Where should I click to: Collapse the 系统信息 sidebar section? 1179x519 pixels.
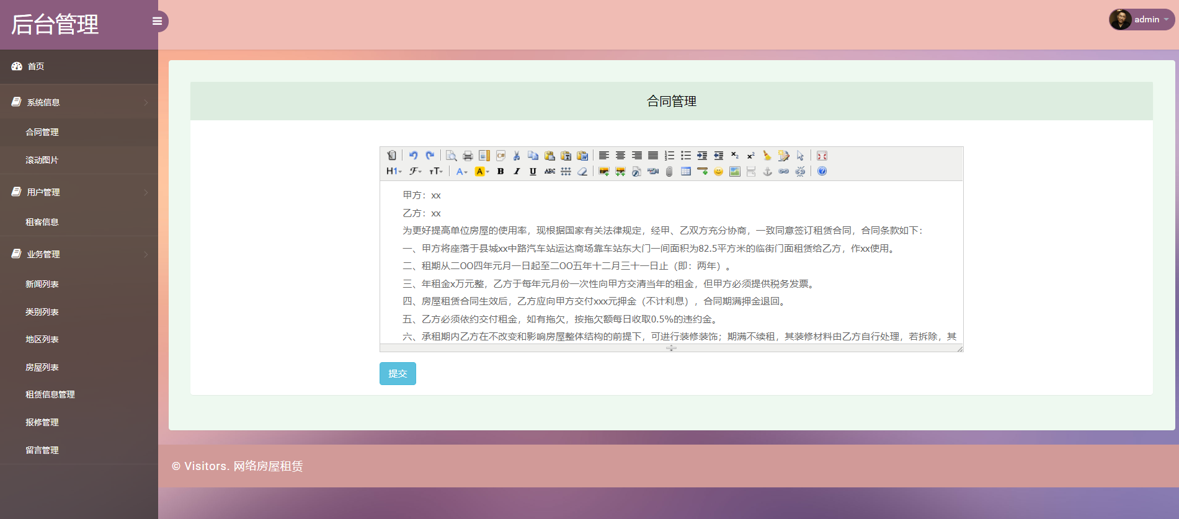pyautogui.click(x=79, y=102)
